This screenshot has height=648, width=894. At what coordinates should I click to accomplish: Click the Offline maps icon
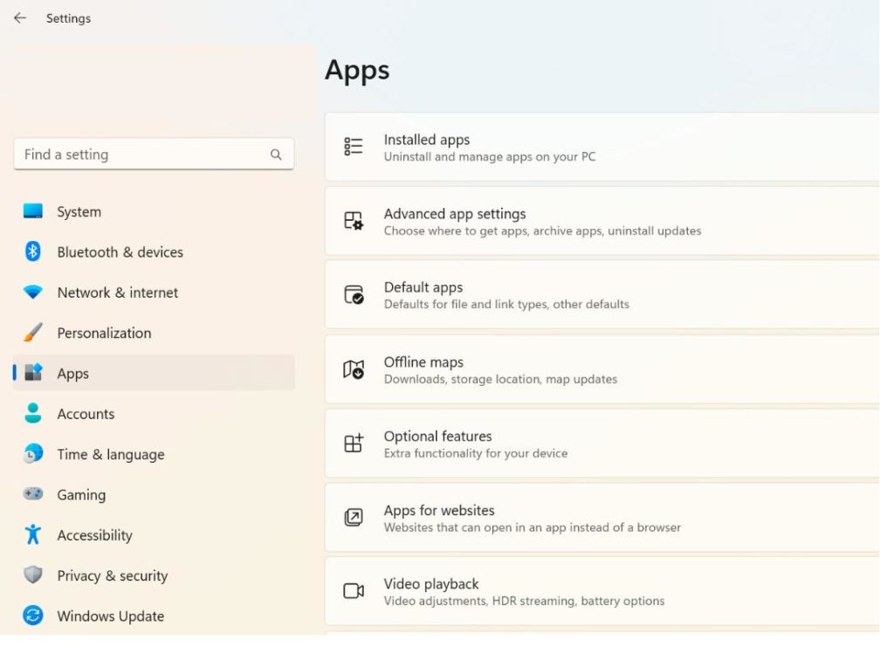(x=354, y=369)
